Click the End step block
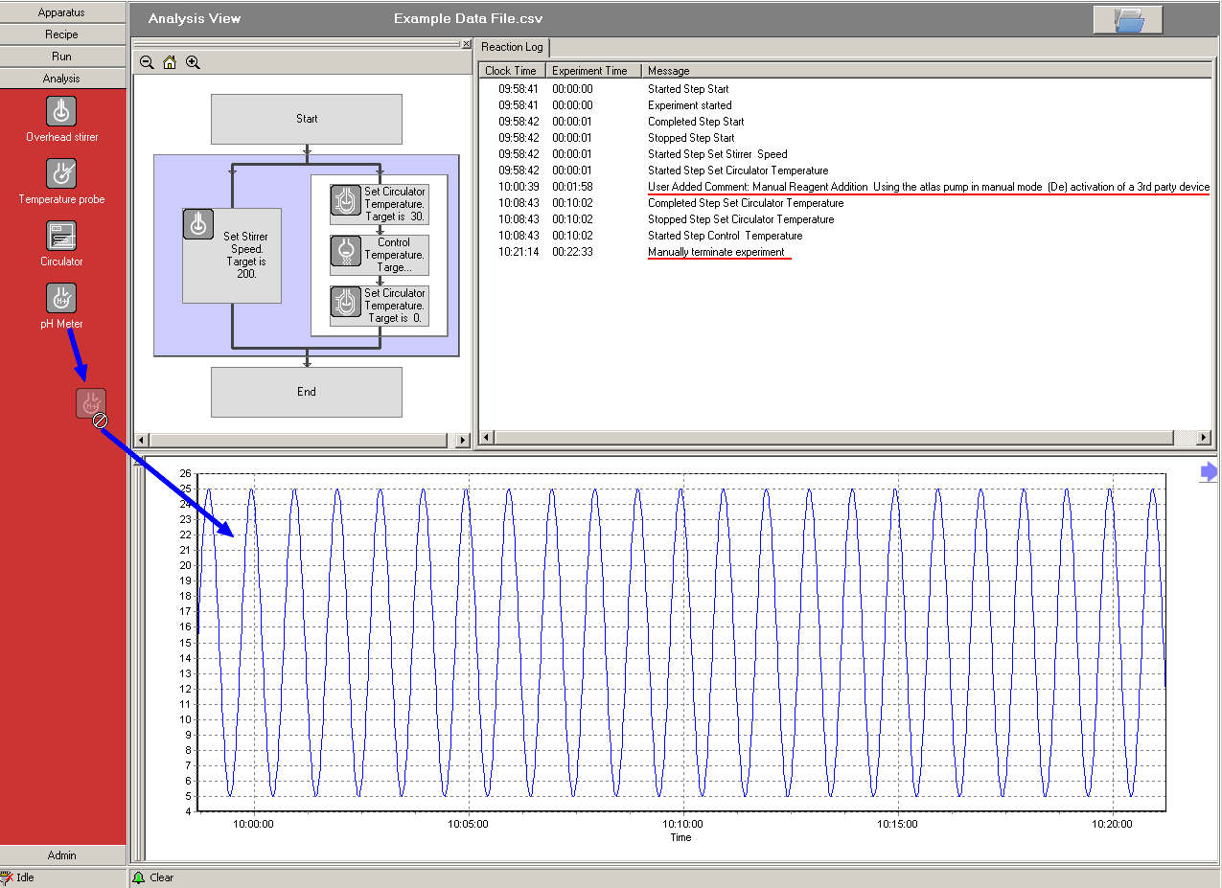 [x=307, y=392]
